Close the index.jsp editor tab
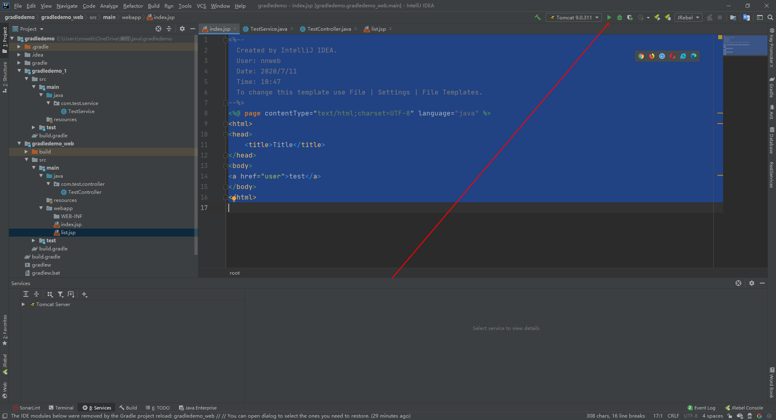776x420 pixels. pyautogui.click(x=235, y=29)
